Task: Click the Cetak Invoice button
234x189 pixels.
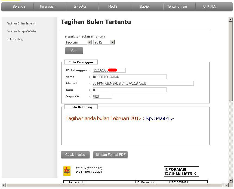Action: point(75,154)
